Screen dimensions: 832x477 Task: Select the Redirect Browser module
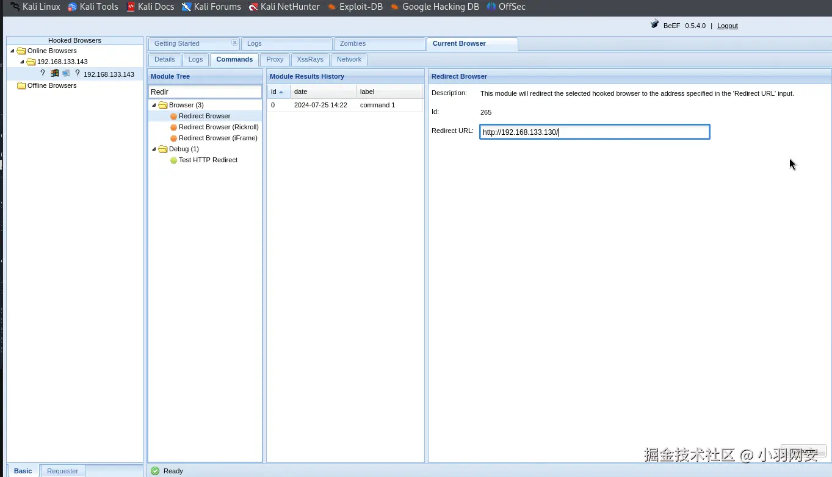[x=204, y=116]
